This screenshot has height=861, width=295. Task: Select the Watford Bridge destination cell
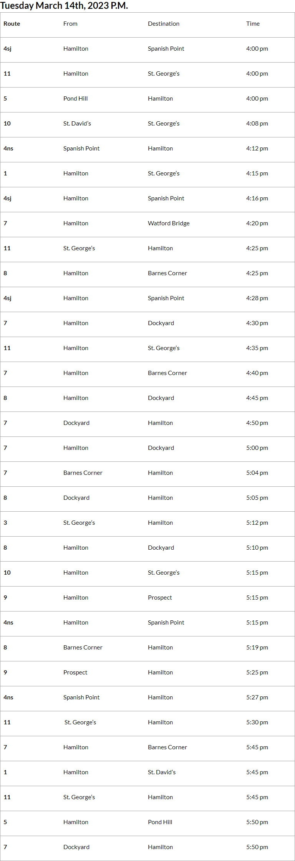pyautogui.click(x=169, y=223)
